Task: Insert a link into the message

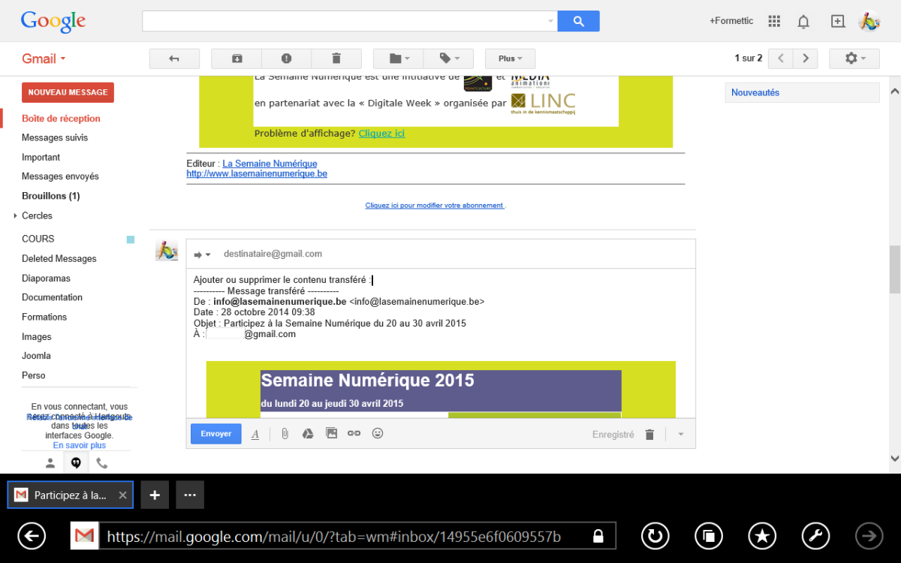Action: [x=354, y=434]
